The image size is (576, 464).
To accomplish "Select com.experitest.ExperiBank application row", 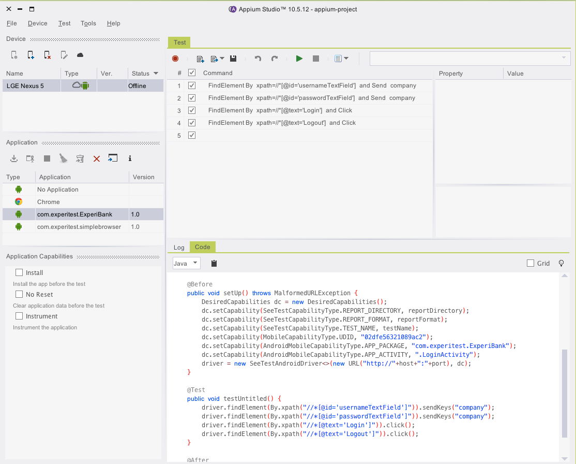I will (83, 214).
